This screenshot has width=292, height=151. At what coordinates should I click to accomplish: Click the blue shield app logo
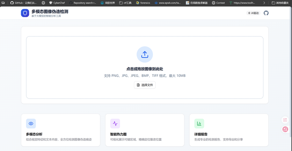[25, 13]
